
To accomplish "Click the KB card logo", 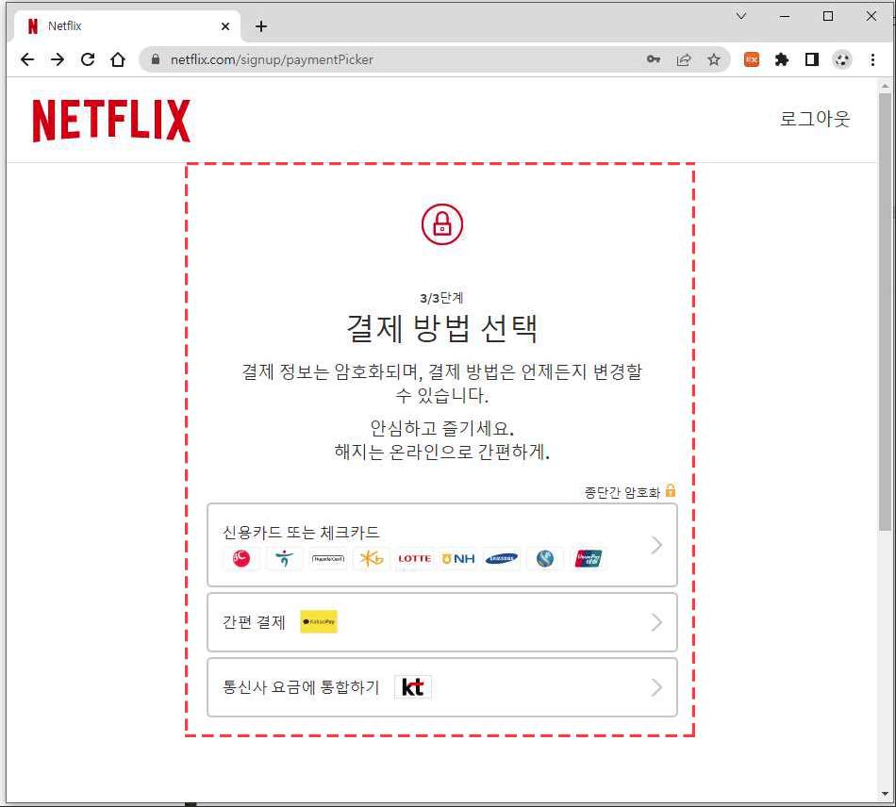I will [x=372, y=558].
